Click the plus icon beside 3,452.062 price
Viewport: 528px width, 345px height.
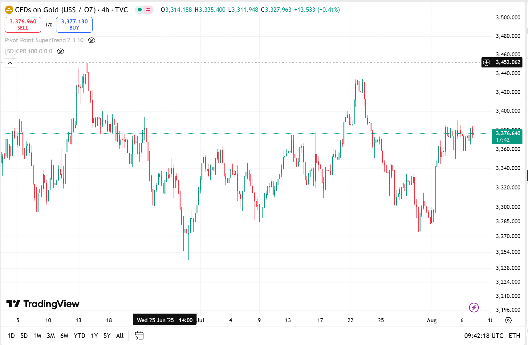[486, 63]
